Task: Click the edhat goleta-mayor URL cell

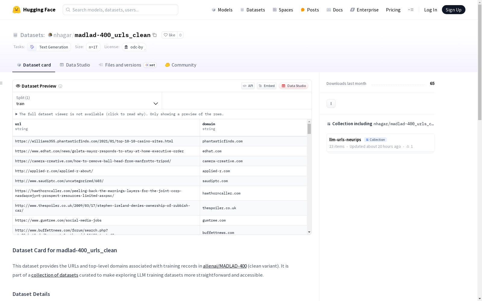Action: pyautogui.click(x=106, y=151)
